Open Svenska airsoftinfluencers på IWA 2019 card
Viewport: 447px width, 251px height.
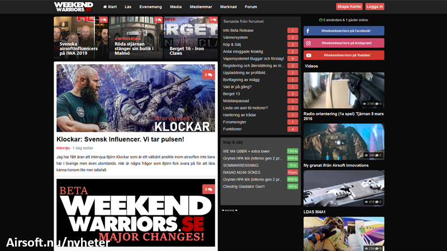(x=81, y=37)
